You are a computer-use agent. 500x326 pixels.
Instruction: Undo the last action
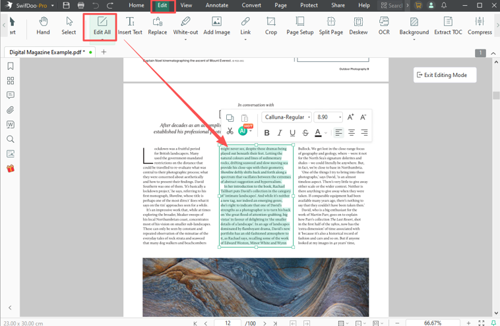[x=96, y=5]
